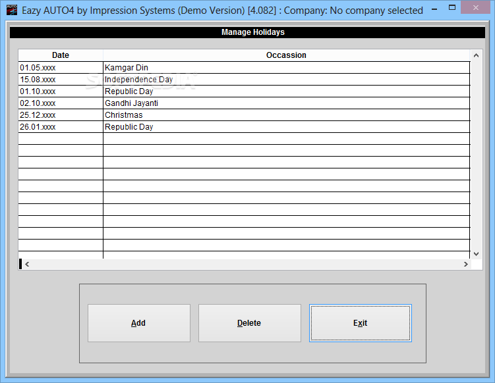Minimize the Eazy AUTO4 window
Viewport: 495px width, 383px height.
(x=434, y=9)
